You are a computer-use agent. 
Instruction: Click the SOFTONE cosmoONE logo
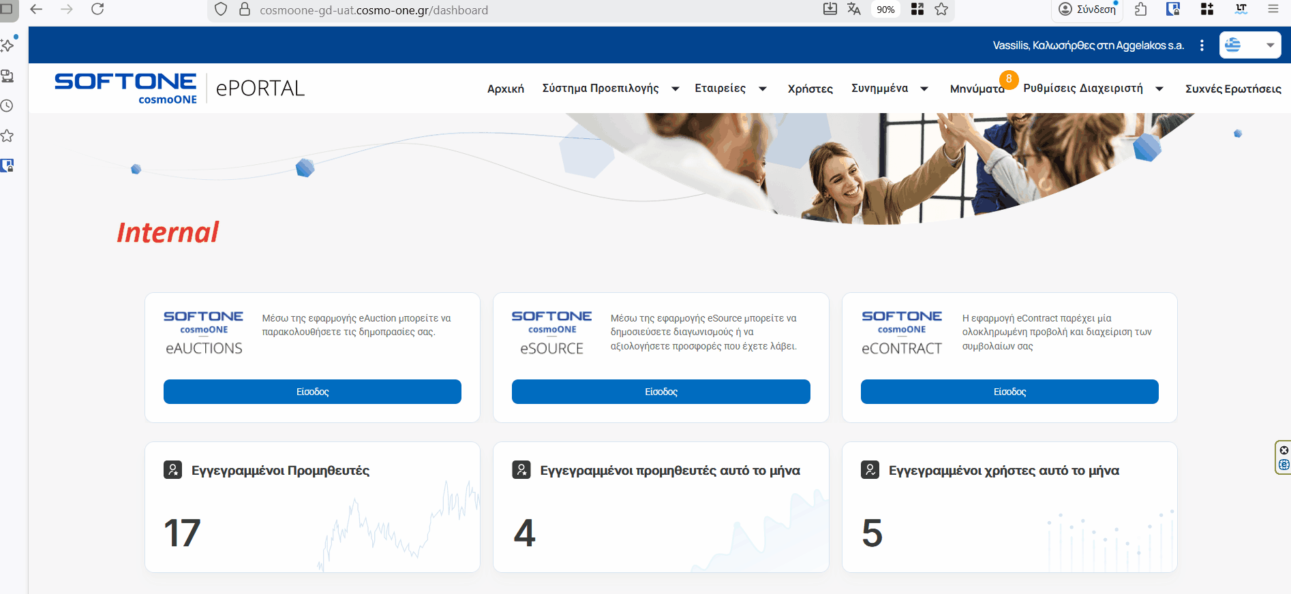tap(125, 89)
